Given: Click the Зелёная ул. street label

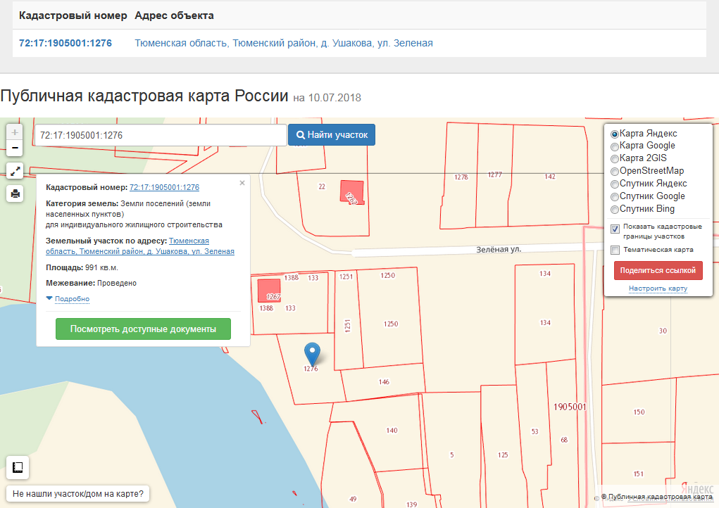Looking at the screenshot, I should (x=499, y=250).
